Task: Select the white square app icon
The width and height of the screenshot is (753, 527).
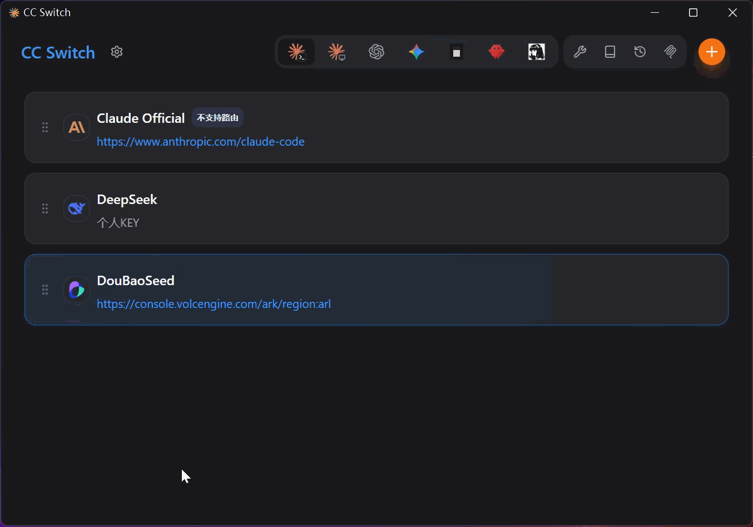Action: (x=457, y=52)
